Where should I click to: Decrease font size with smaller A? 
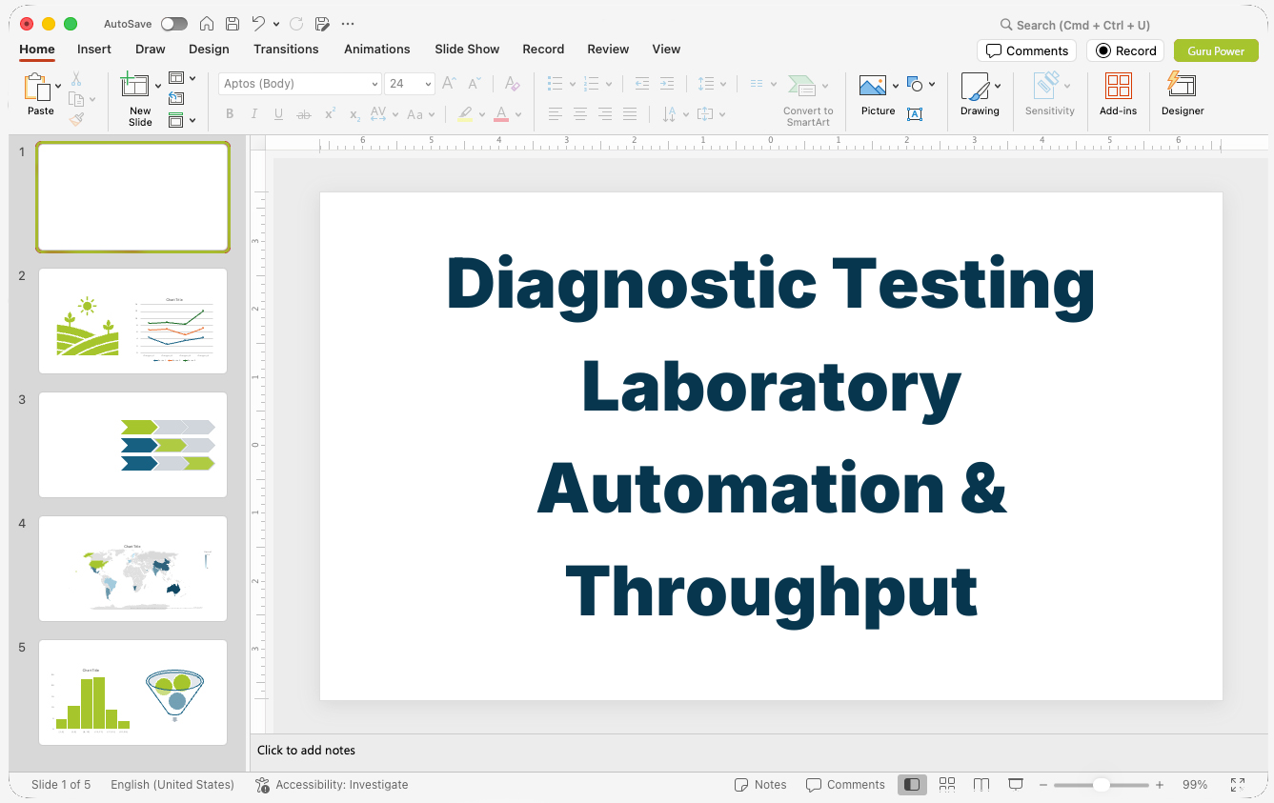pyautogui.click(x=474, y=84)
